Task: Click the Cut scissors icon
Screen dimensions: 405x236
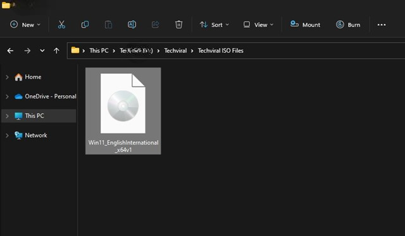Action: tap(61, 25)
